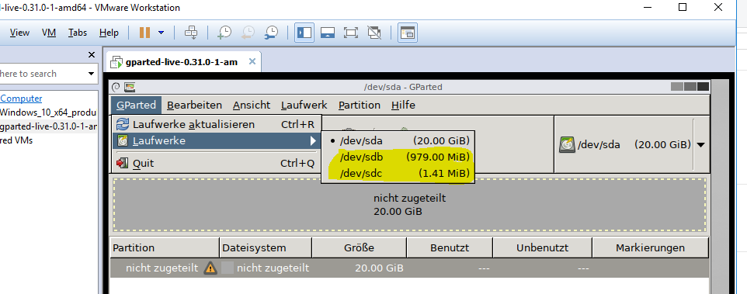Toggle the thumbnail bar icon
This screenshot has width=747, height=294.
coord(327,33)
